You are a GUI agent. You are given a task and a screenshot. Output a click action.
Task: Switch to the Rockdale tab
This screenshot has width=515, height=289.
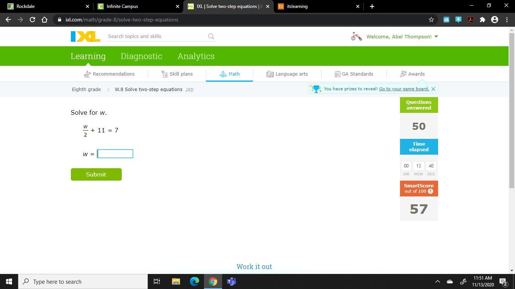(x=49, y=6)
